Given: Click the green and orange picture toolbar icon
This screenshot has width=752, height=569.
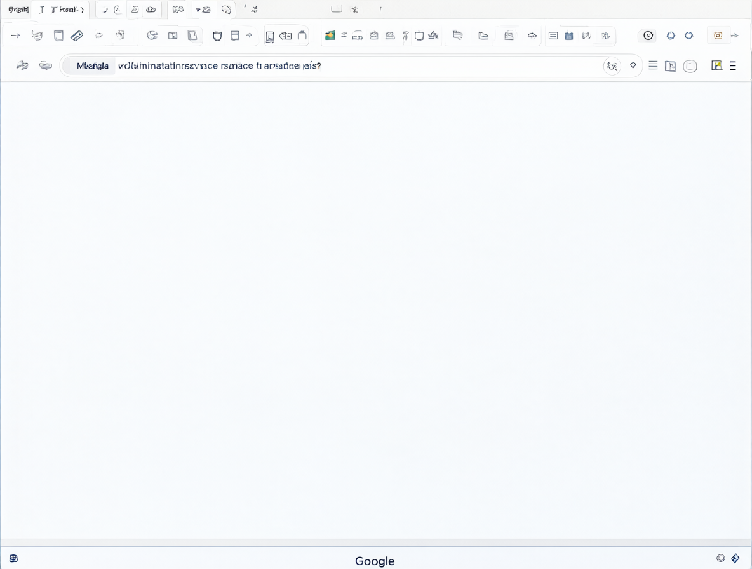Looking at the screenshot, I should [330, 36].
